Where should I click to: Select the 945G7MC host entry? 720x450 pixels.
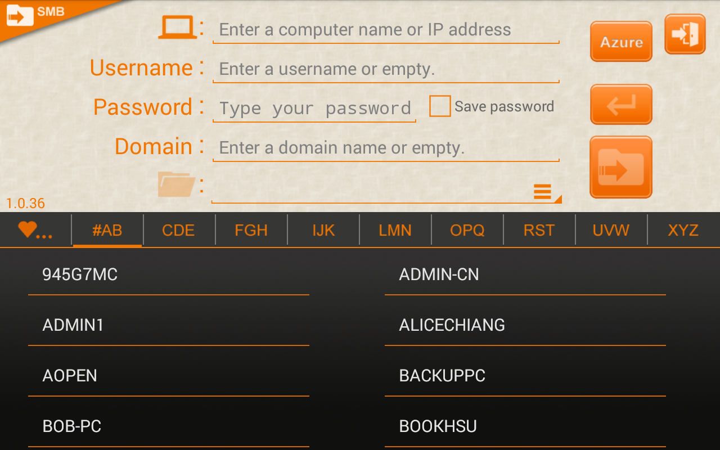[169, 274]
